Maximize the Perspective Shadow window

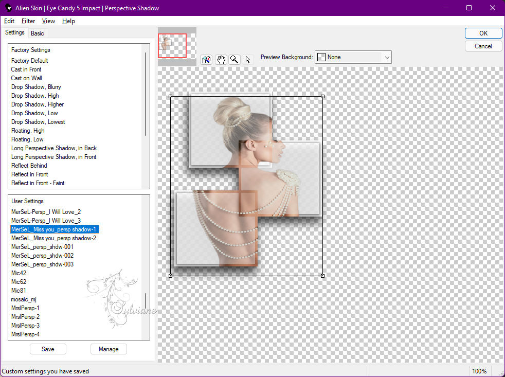[x=469, y=8]
